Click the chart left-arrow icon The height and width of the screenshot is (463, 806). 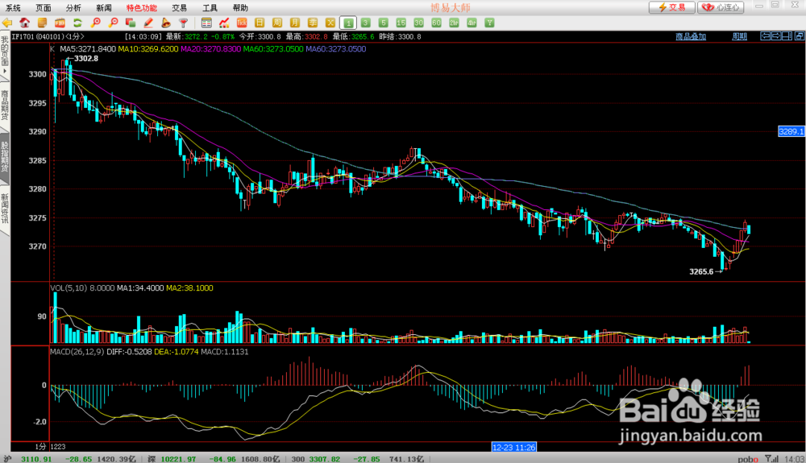[x=766, y=36]
